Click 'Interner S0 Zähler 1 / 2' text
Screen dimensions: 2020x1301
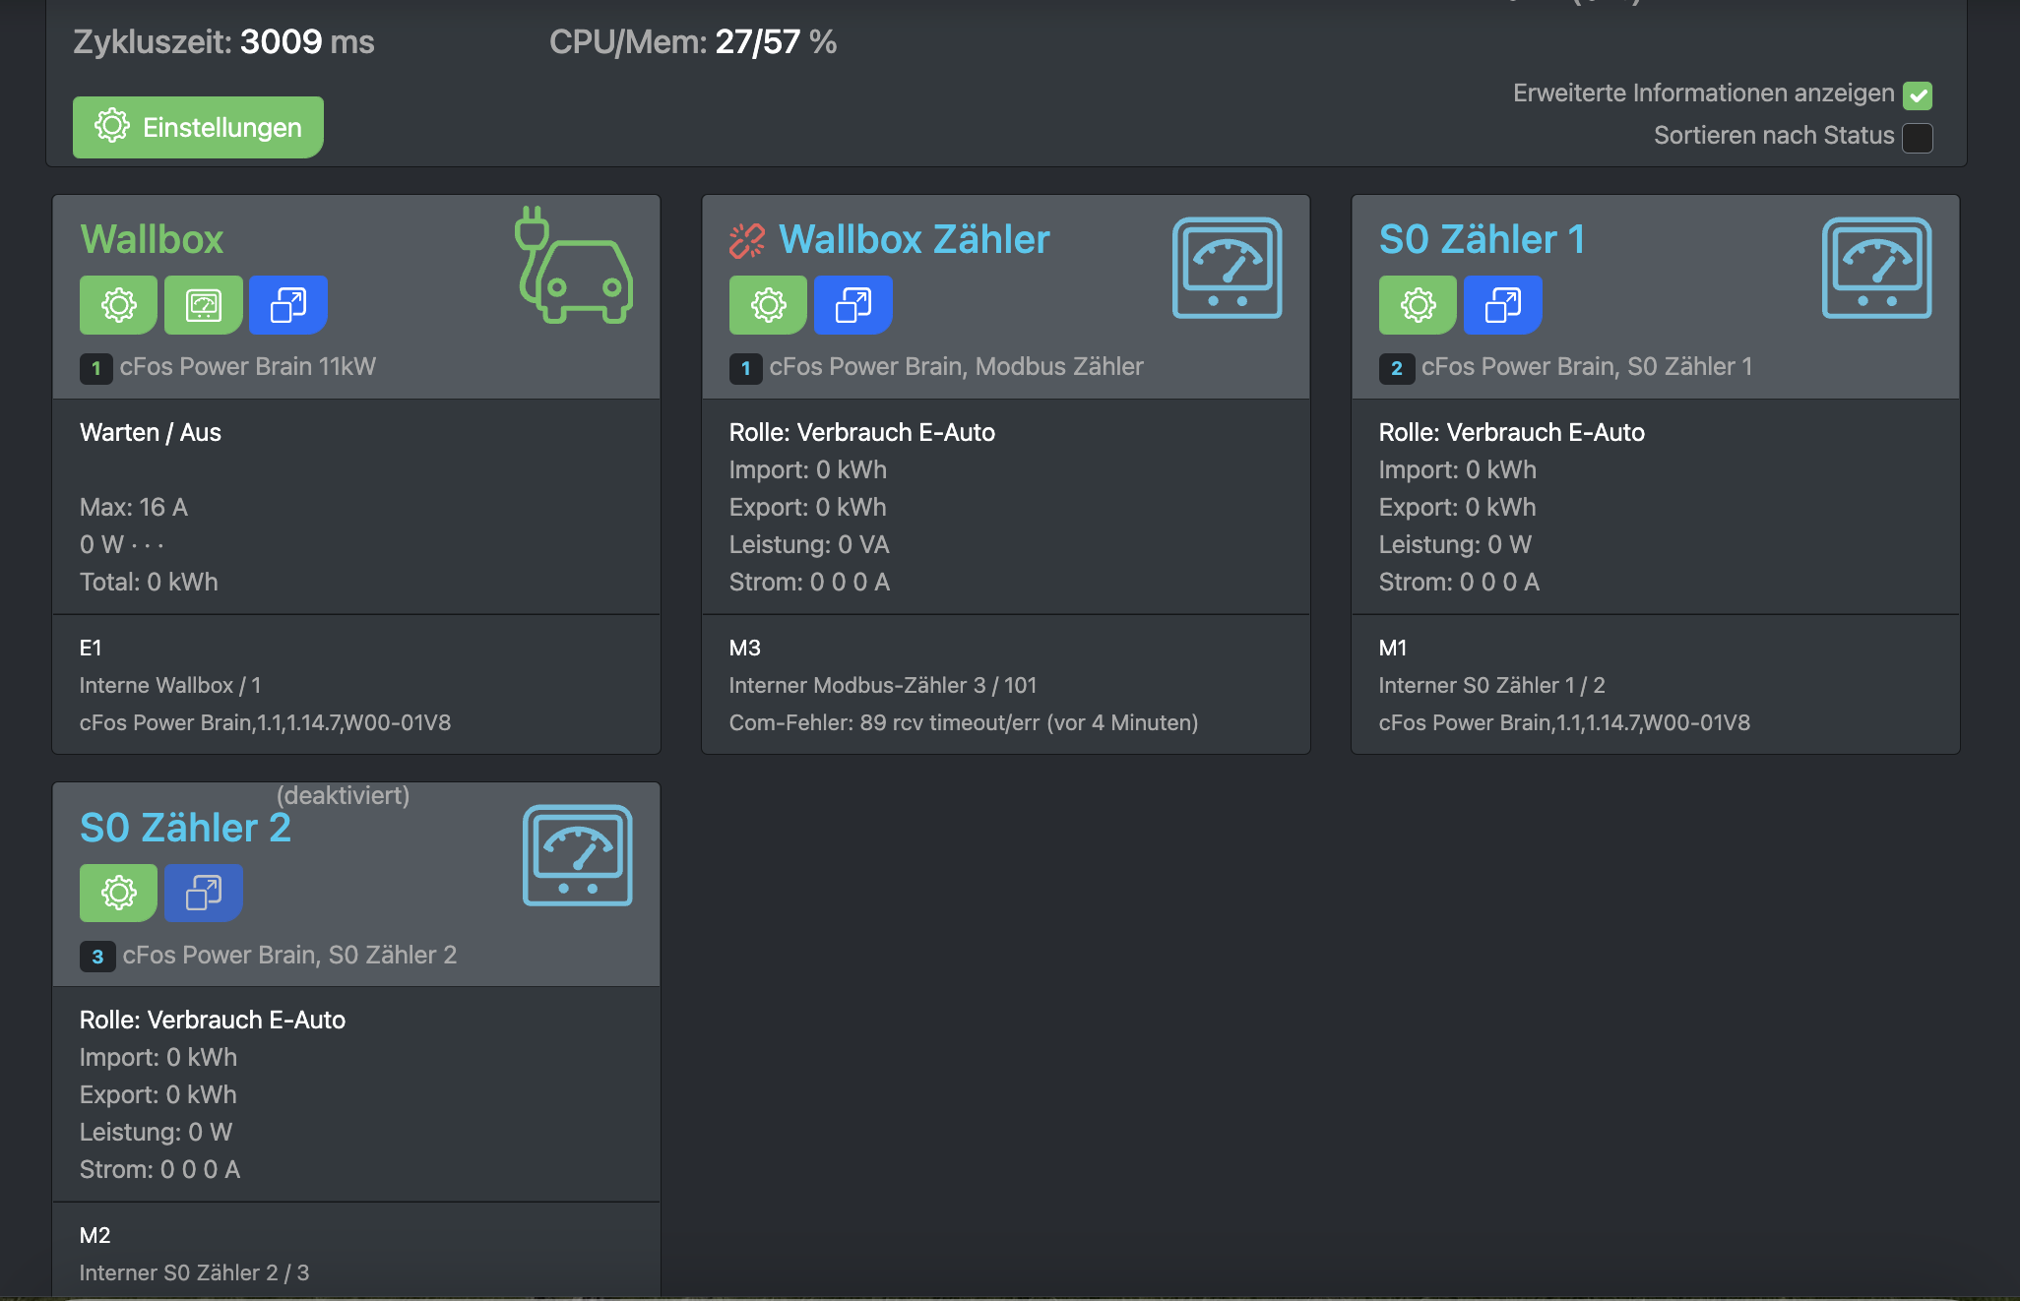click(1491, 685)
